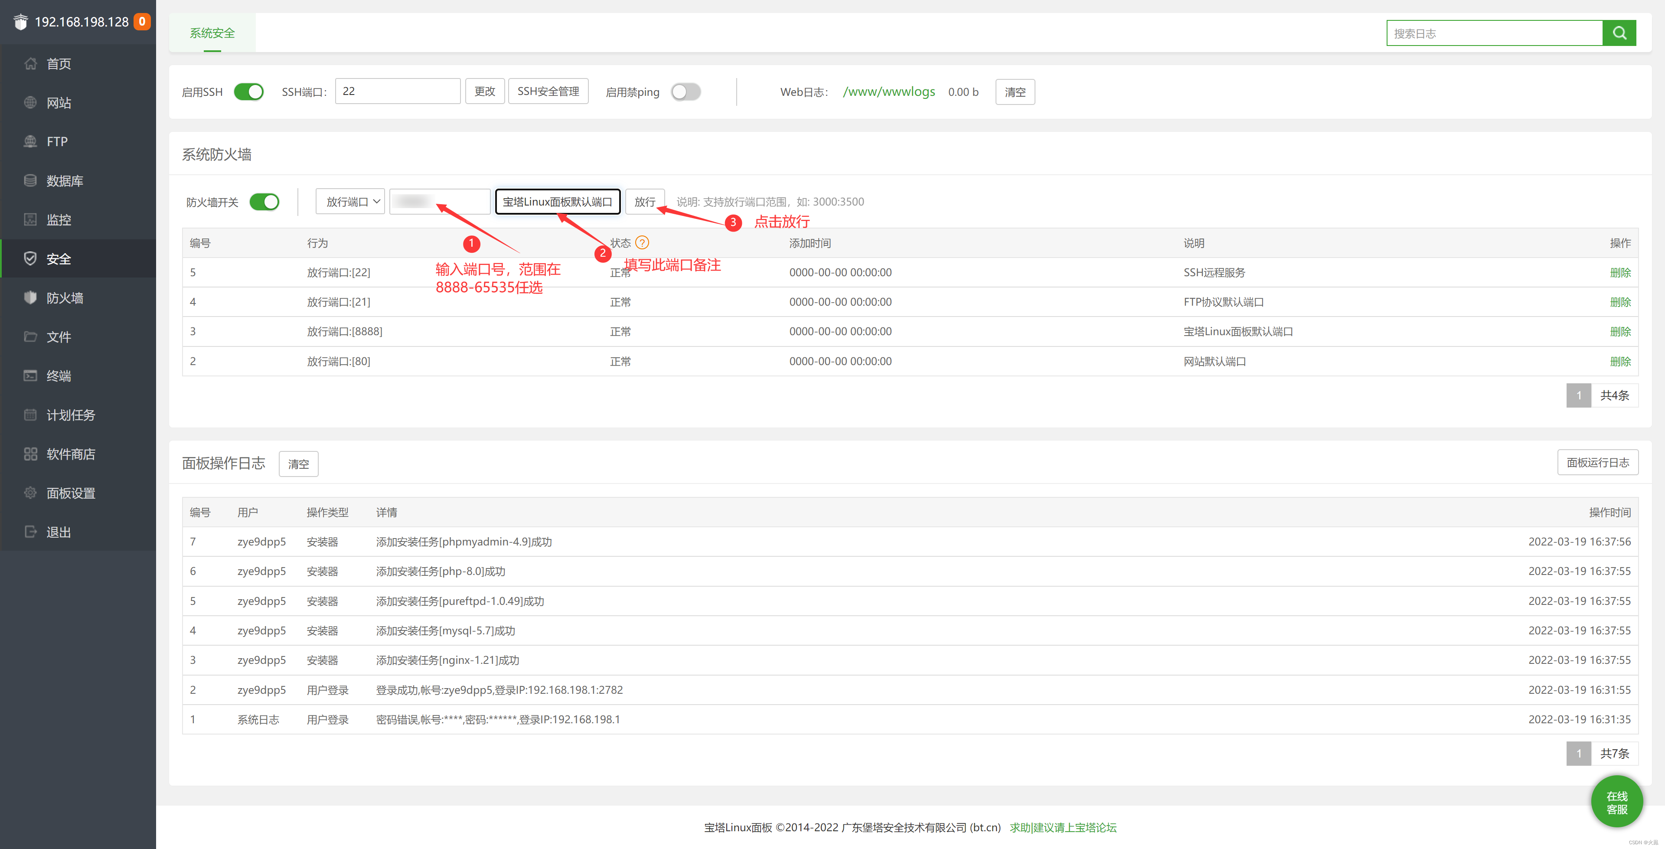Click the gear icon beside 面板设置

(x=30, y=493)
